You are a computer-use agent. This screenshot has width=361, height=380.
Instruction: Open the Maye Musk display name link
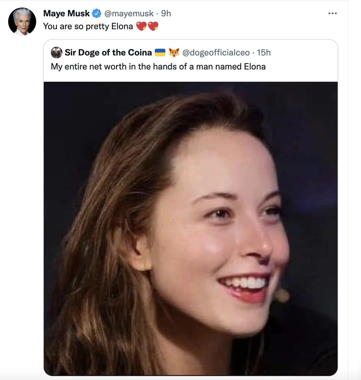(66, 13)
